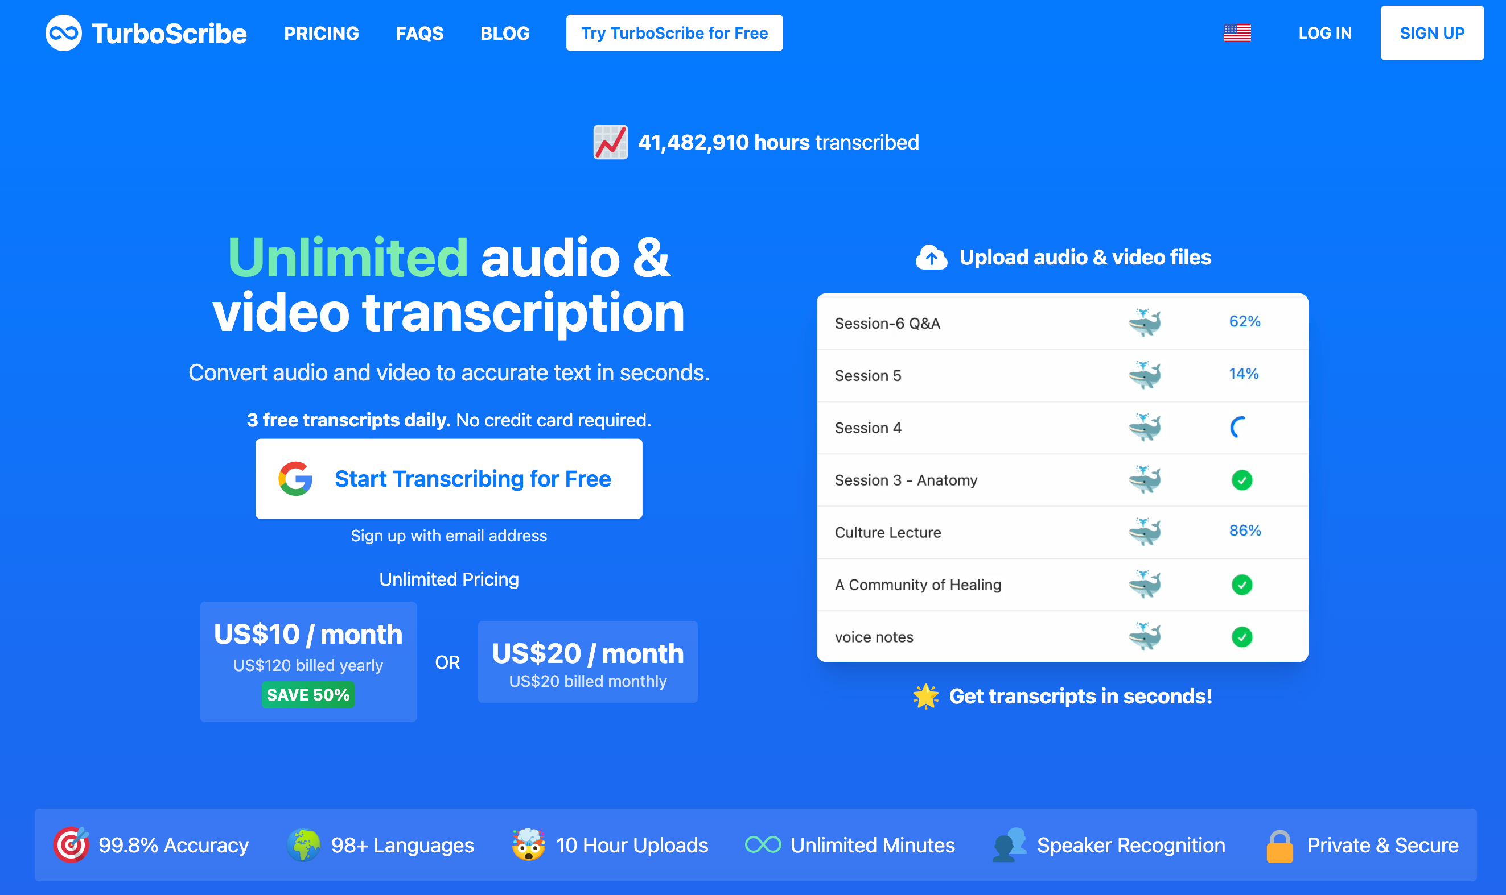Select LOG IN in the header
Image resolution: width=1506 pixels, height=895 pixels.
tap(1325, 33)
